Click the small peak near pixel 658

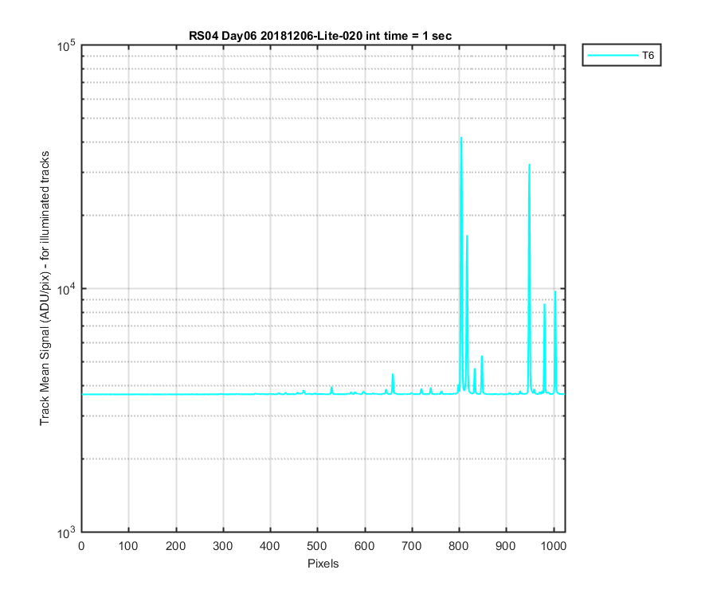click(393, 375)
